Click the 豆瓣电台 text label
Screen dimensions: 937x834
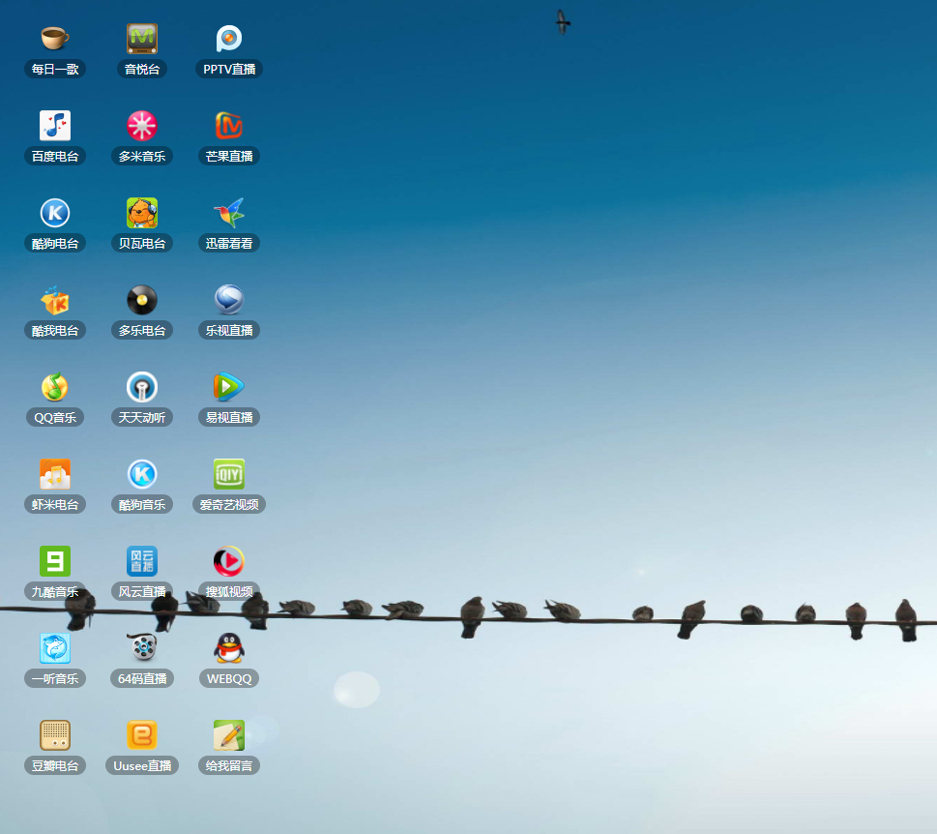pos(55,765)
